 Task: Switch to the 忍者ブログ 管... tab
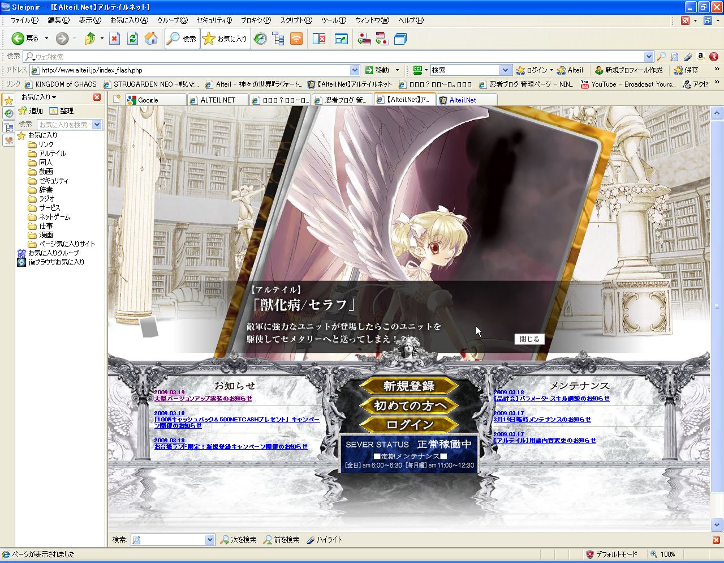coord(342,100)
